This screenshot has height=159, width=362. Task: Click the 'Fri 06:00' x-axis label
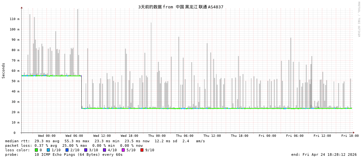point(295,136)
